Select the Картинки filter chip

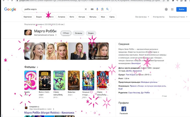tap(28, 17)
